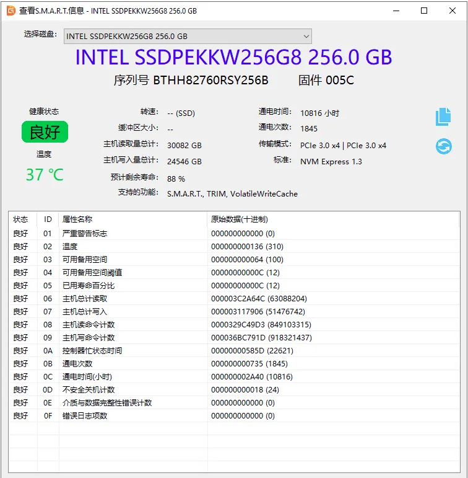The height and width of the screenshot is (478, 468).
Task: Click raw value 000000000018 (24)
Action: pyautogui.click(x=245, y=389)
